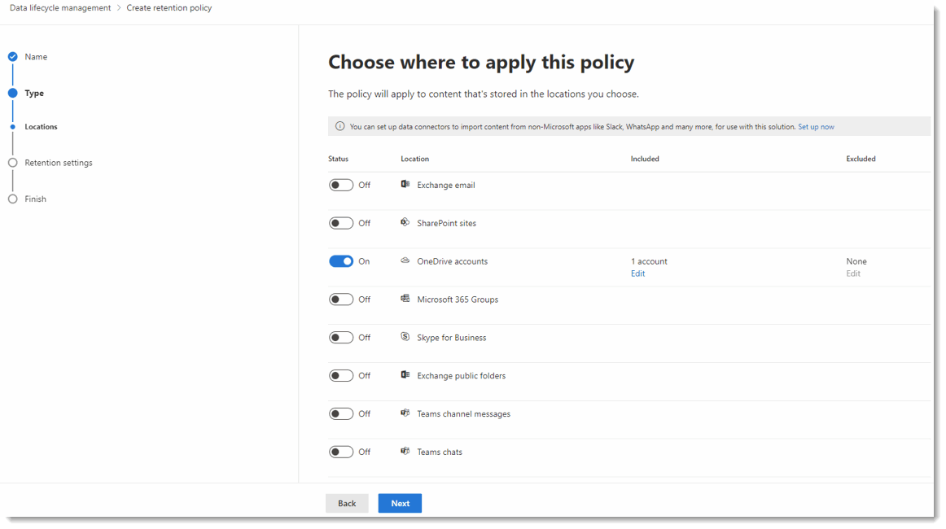Click the 'Skype for Business' location label
The width and height of the screenshot is (946, 529).
(x=452, y=338)
